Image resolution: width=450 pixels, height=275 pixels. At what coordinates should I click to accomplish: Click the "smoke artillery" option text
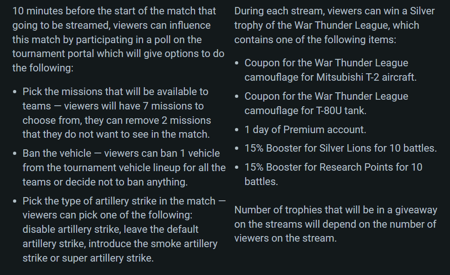coord(181,243)
